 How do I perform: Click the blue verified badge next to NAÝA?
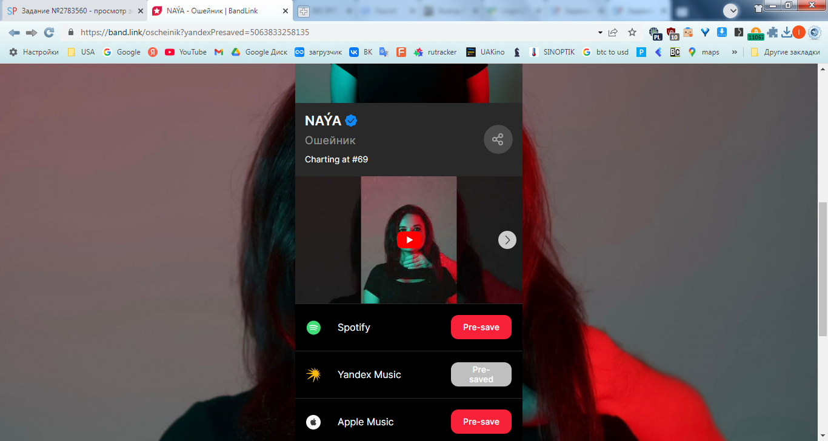351,121
